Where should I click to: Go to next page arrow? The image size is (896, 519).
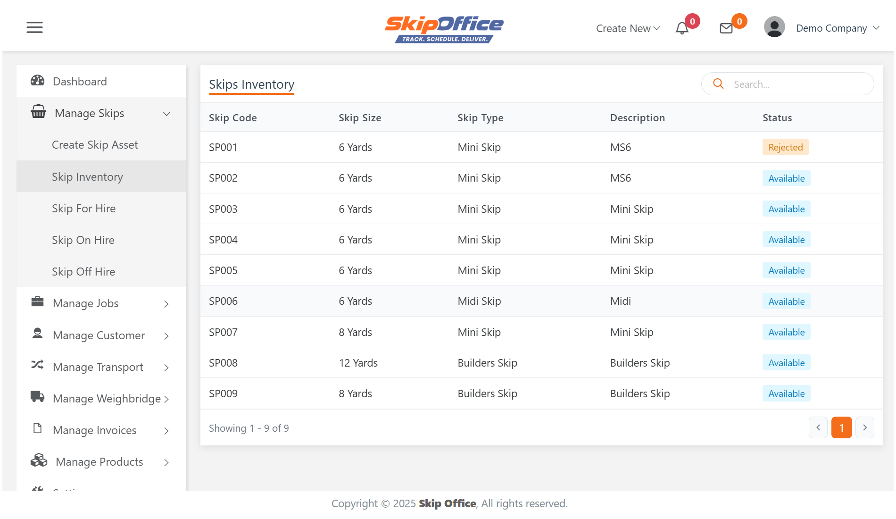coord(865,428)
